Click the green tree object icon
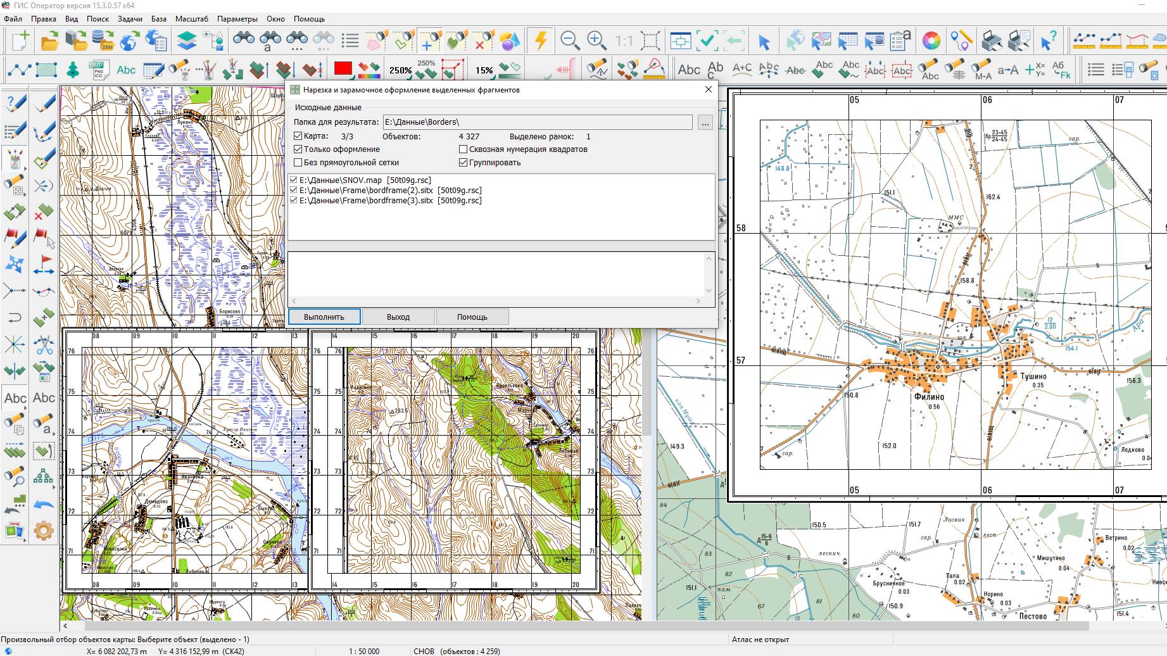 coord(73,70)
